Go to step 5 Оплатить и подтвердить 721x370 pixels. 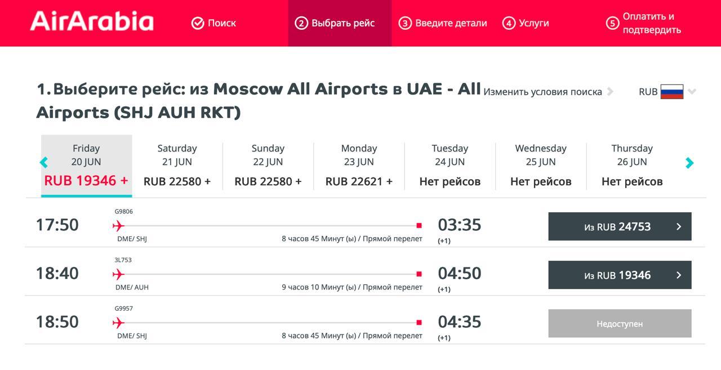[x=645, y=23]
